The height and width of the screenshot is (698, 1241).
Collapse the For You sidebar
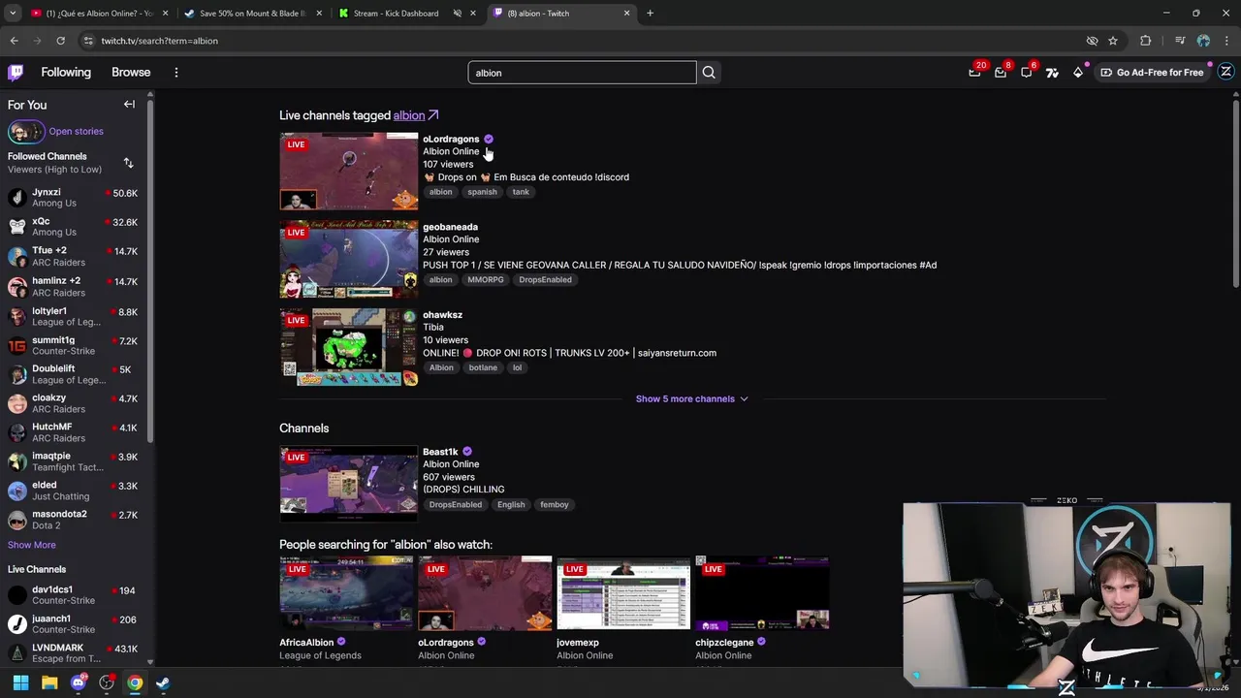[x=129, y=105]
